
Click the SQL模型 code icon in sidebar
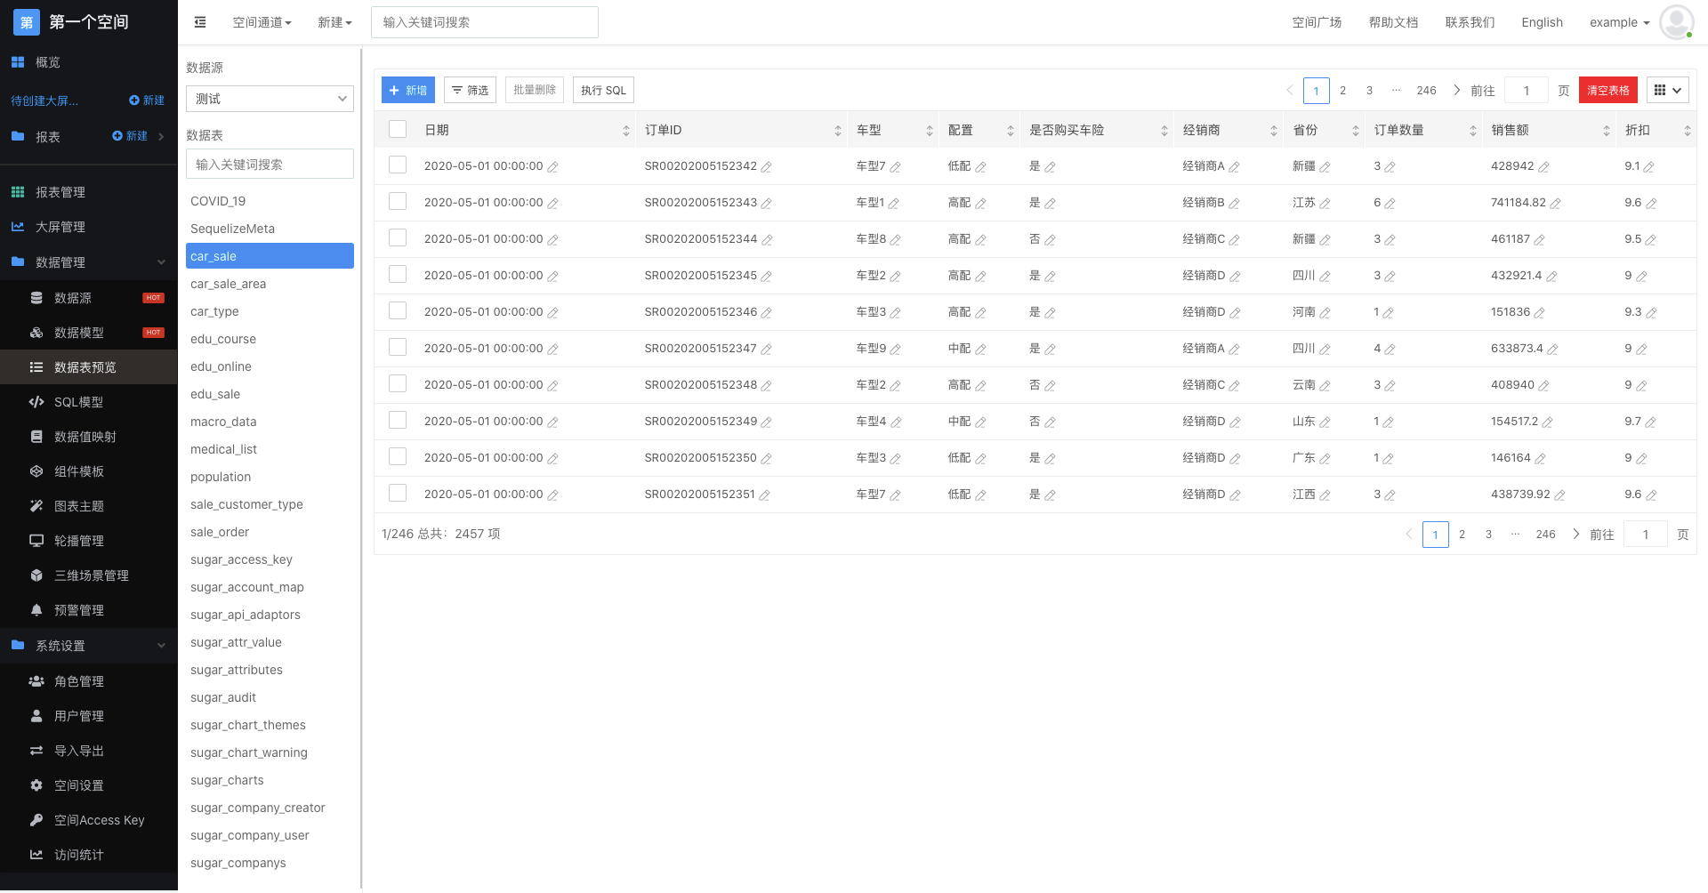pos(36,402)
